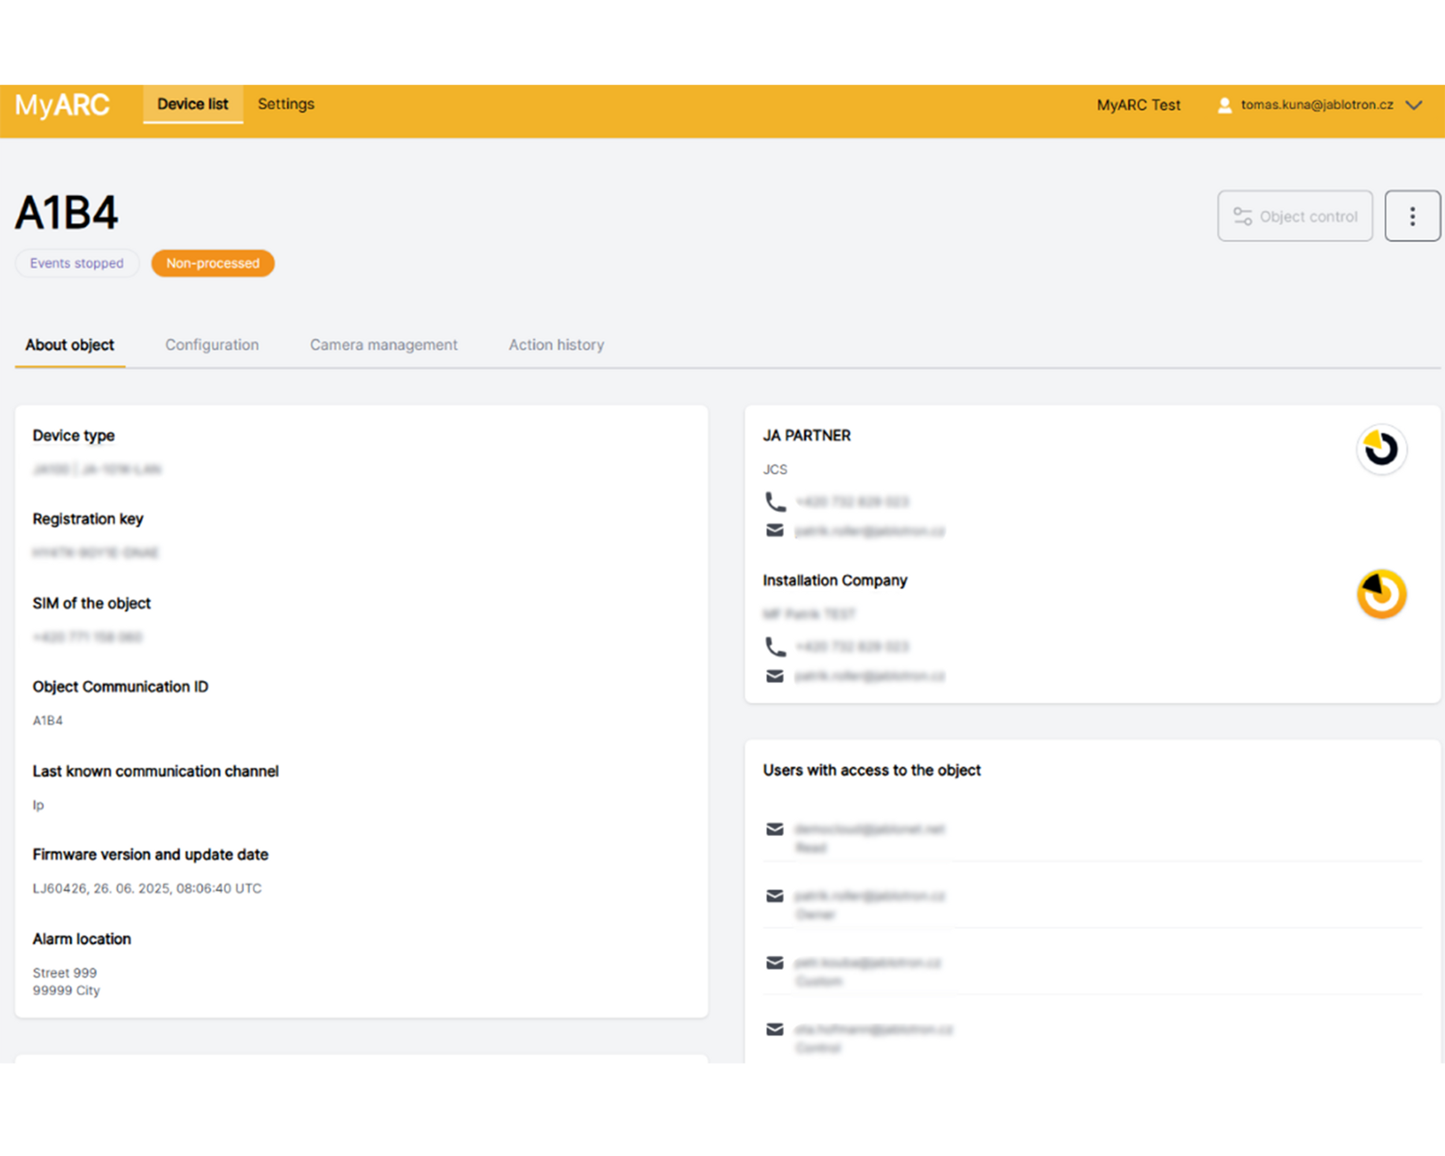The height and width of the screenshot is (1156, 1445).
Task: Open the tomas.kuna@jablotron.cz account menu
Action: (1316, 105)
